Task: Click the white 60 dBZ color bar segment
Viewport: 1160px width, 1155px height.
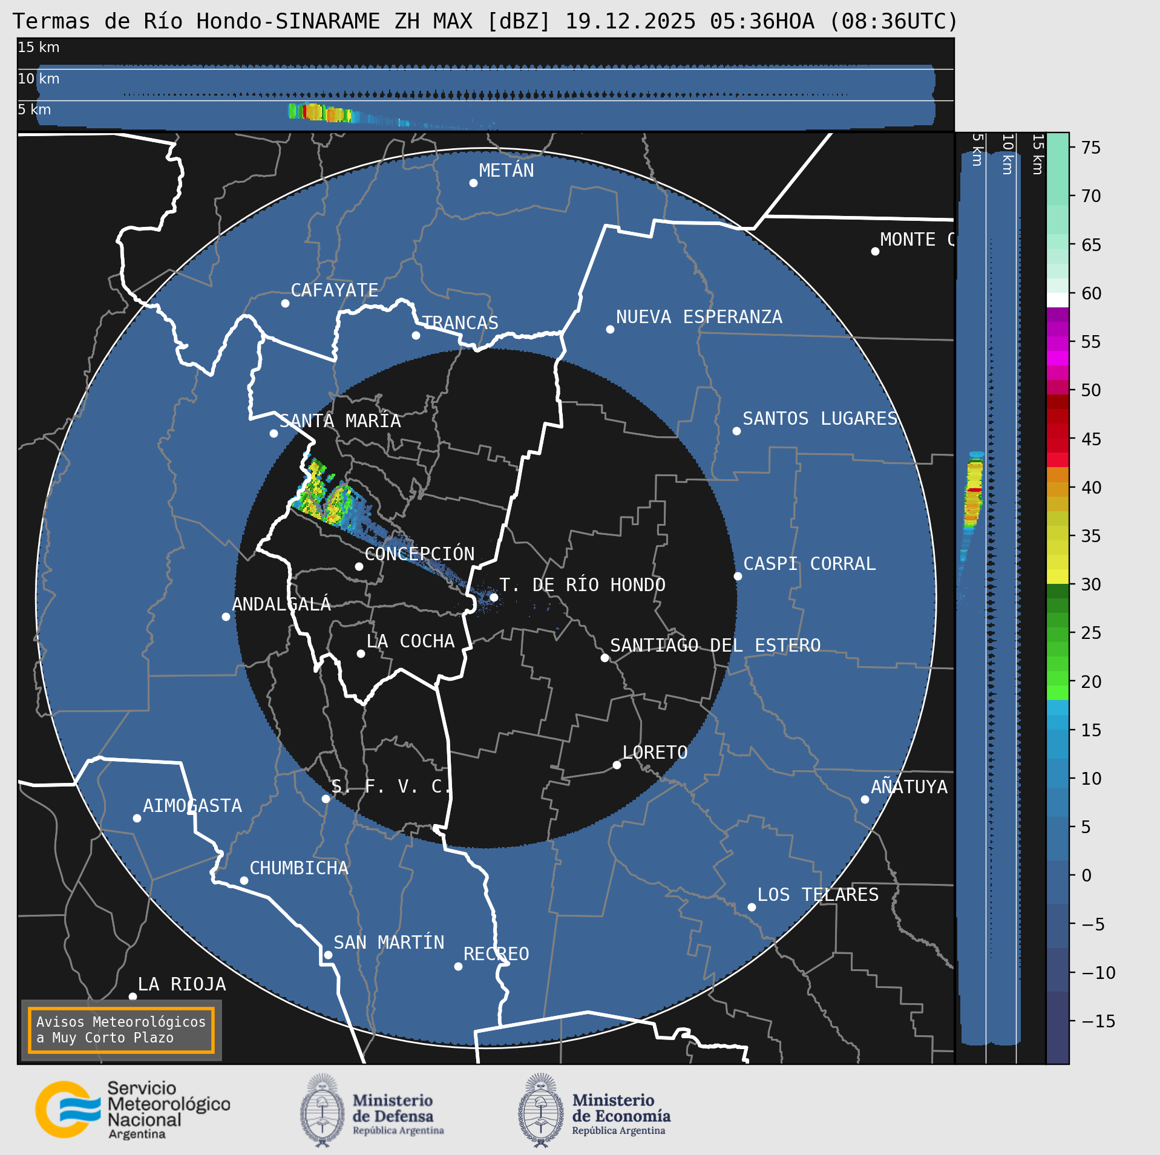Action: pos(1057,300)
